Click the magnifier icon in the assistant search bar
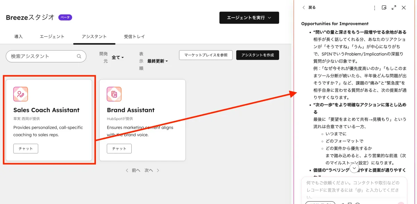 coord(79,56)
